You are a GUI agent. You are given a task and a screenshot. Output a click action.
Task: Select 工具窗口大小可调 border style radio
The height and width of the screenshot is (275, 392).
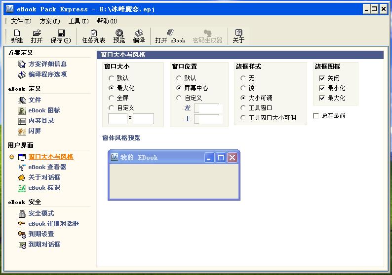coord(243,117)
